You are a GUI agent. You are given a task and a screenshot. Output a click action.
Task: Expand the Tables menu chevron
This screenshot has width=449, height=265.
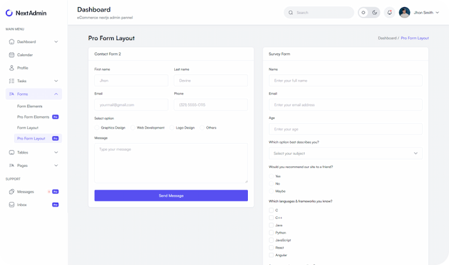tap(56, 153)
